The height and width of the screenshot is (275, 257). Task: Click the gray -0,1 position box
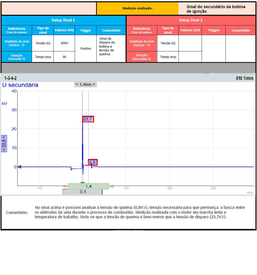point(82,192)
